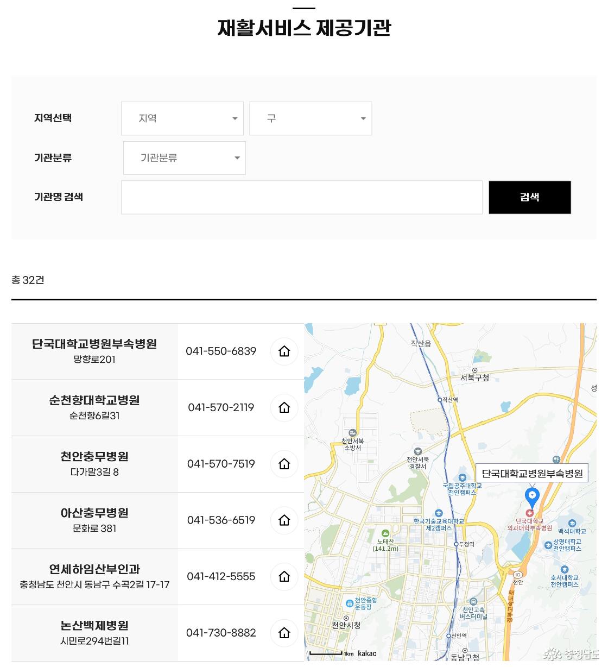Open the 구 district dropdown

pos(311,118)
